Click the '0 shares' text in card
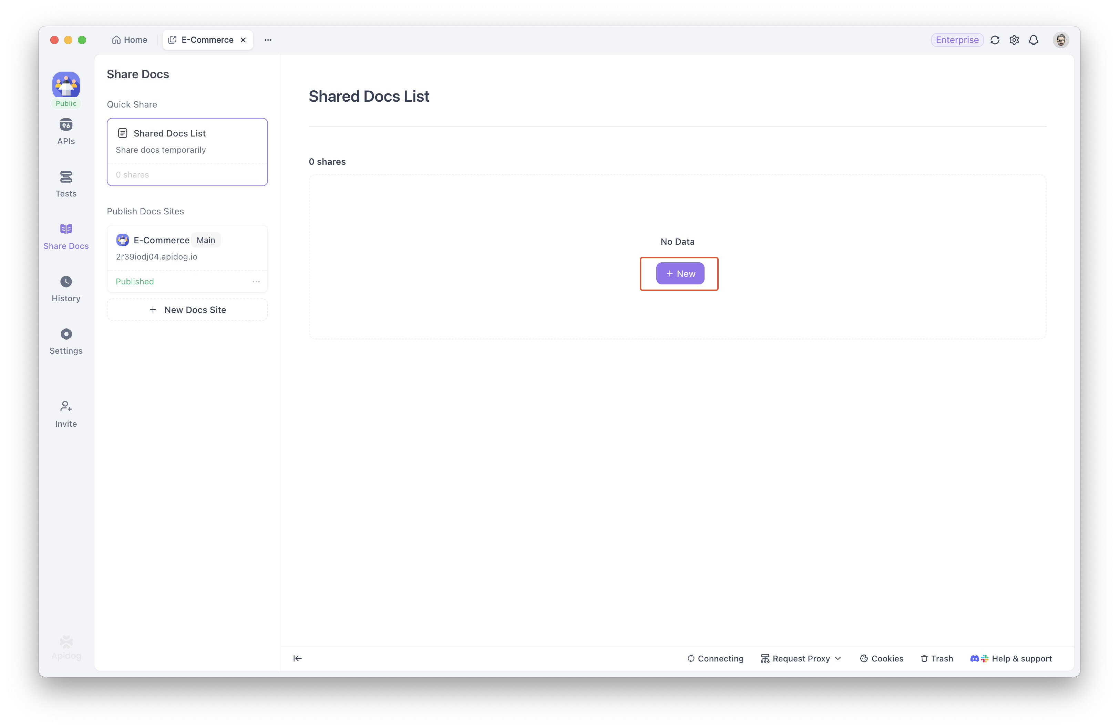This screenshot has height=728, width=1119. [132, 174]
